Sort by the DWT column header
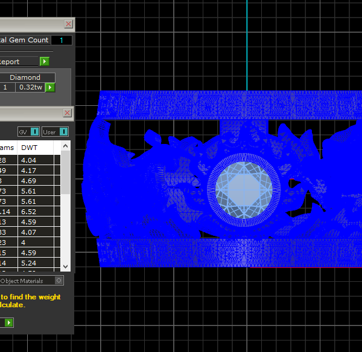 coord(36,147)
